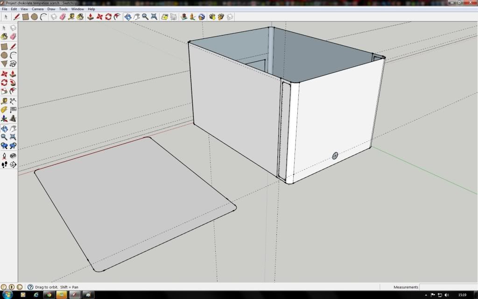This screenshot has width=478, height=299.
Task: Choose the Orbit tool in left tool palette
Action: pos(4,128)
